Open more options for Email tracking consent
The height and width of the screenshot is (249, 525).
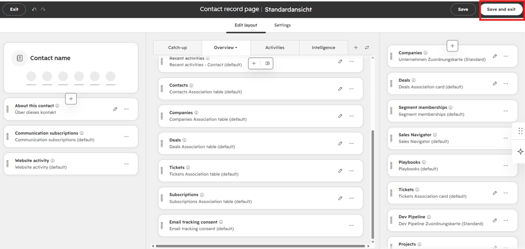click(351, 226)
